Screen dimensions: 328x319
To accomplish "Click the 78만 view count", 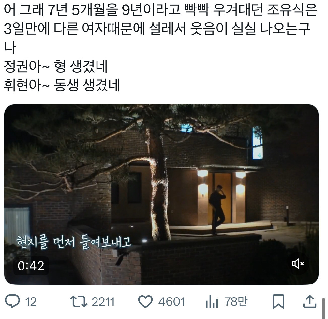I will 236,301.
